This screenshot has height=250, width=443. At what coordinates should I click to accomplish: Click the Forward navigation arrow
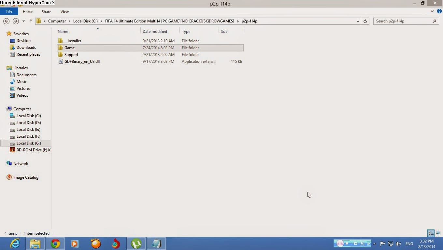click(x=15, y=21)
